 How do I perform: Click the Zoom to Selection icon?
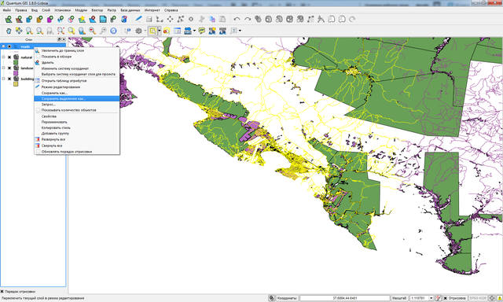point(72,31)
